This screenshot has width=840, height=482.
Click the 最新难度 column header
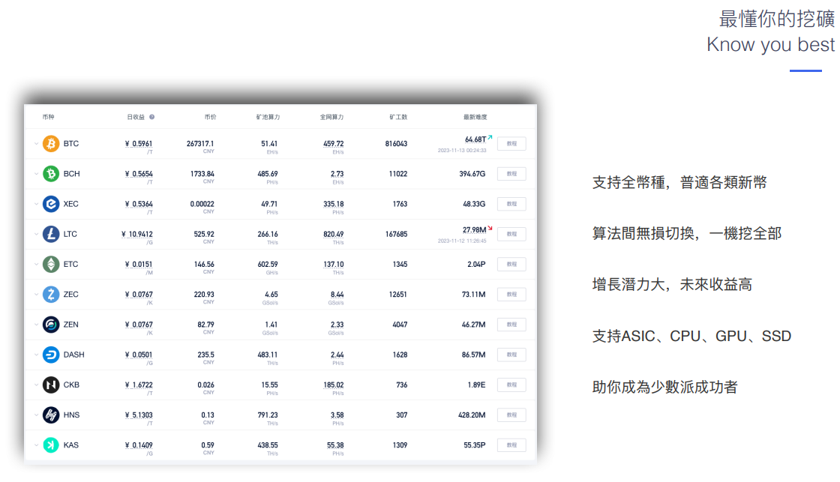[x=475, y=117]
